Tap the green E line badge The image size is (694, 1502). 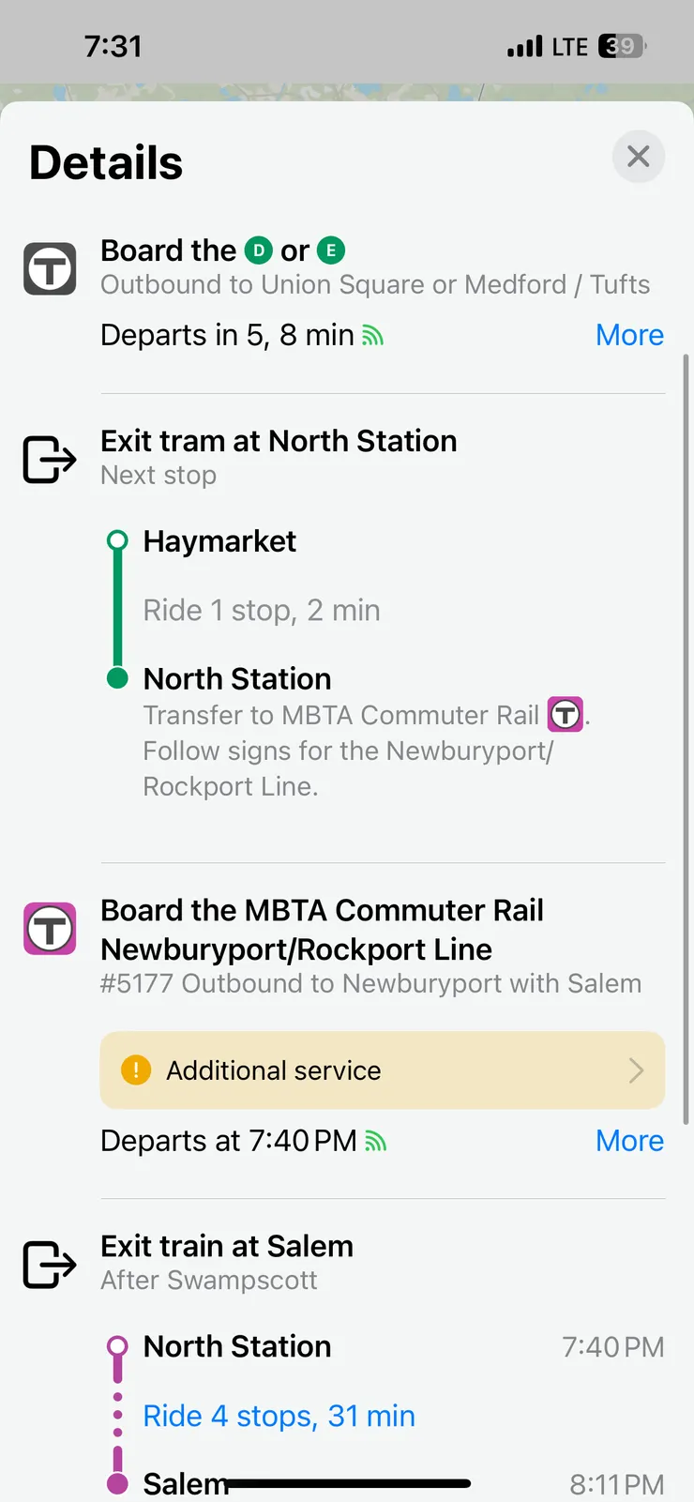(331, 250)
